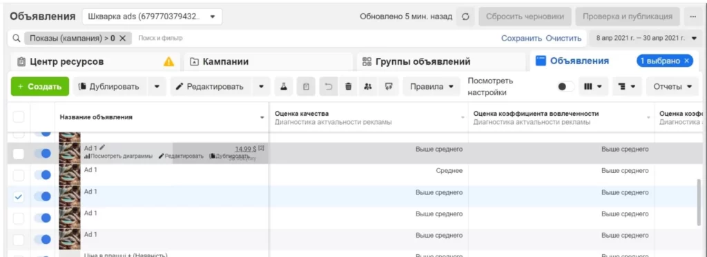Click the 14,99 $ value in hovered row

[245, 149]
